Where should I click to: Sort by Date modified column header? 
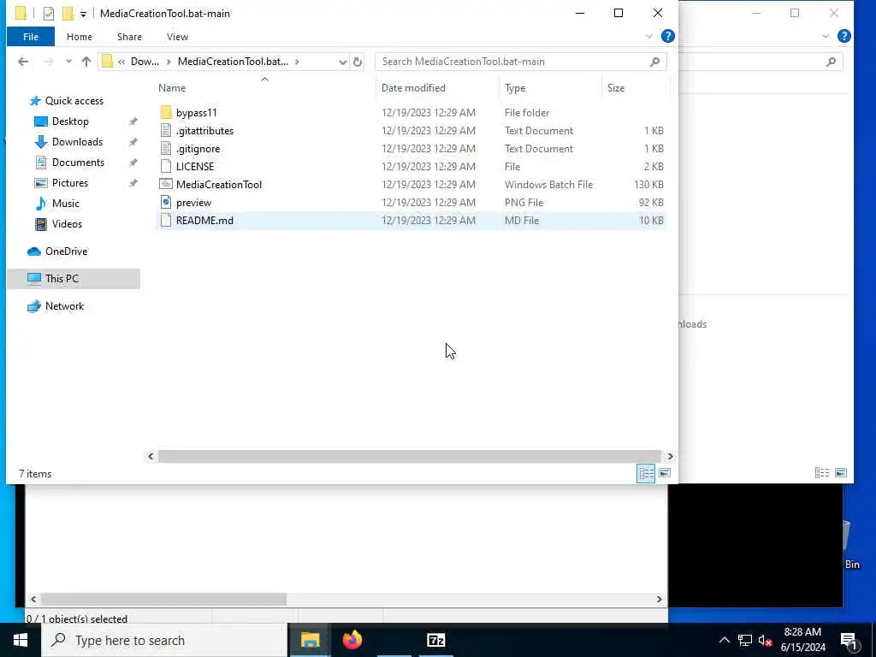[x=413, y=88]
